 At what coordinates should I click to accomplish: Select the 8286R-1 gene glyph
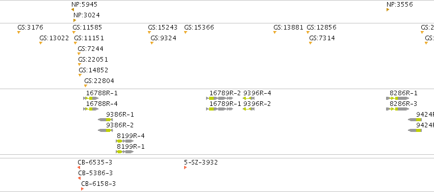[398, 98]
